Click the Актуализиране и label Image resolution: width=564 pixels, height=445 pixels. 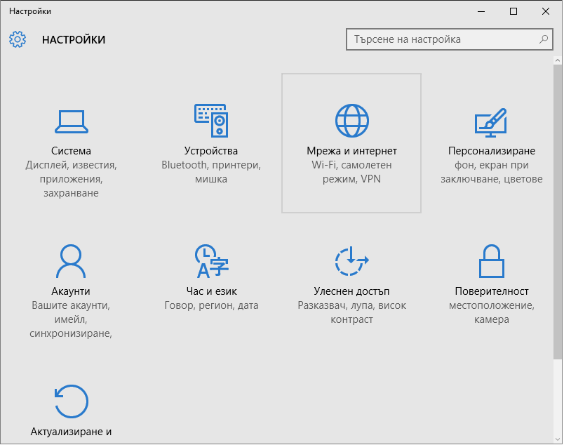72,432
